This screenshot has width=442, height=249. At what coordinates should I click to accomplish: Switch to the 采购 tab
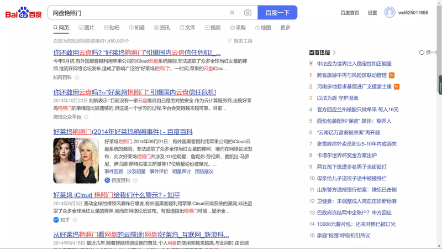point(238,27)
